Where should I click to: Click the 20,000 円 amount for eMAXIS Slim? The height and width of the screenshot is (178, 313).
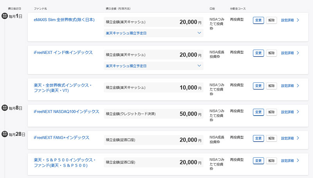point(191,22)
